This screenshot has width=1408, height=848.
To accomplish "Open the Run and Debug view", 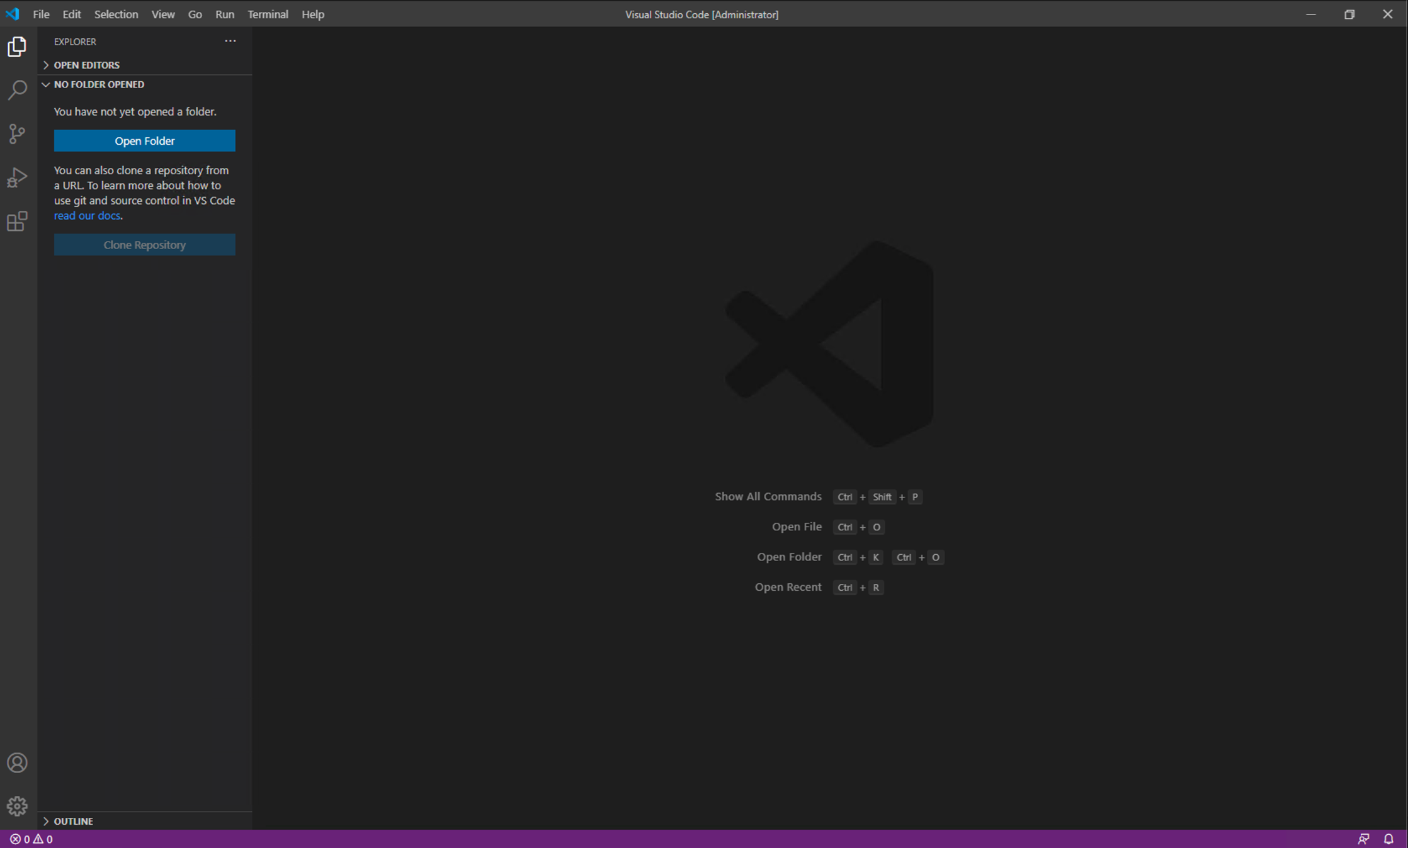I will [x=17, y=177].
